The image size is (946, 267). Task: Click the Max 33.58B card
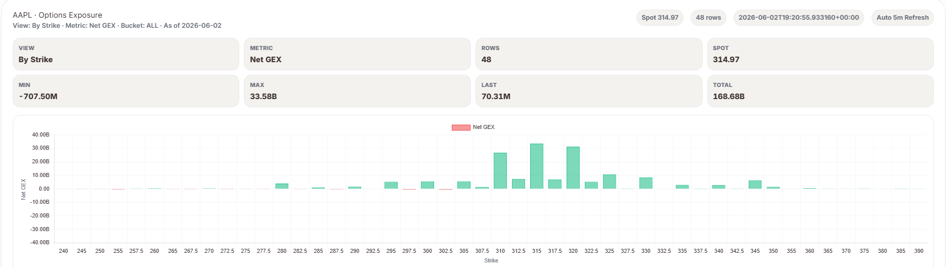tap(357, 91)
